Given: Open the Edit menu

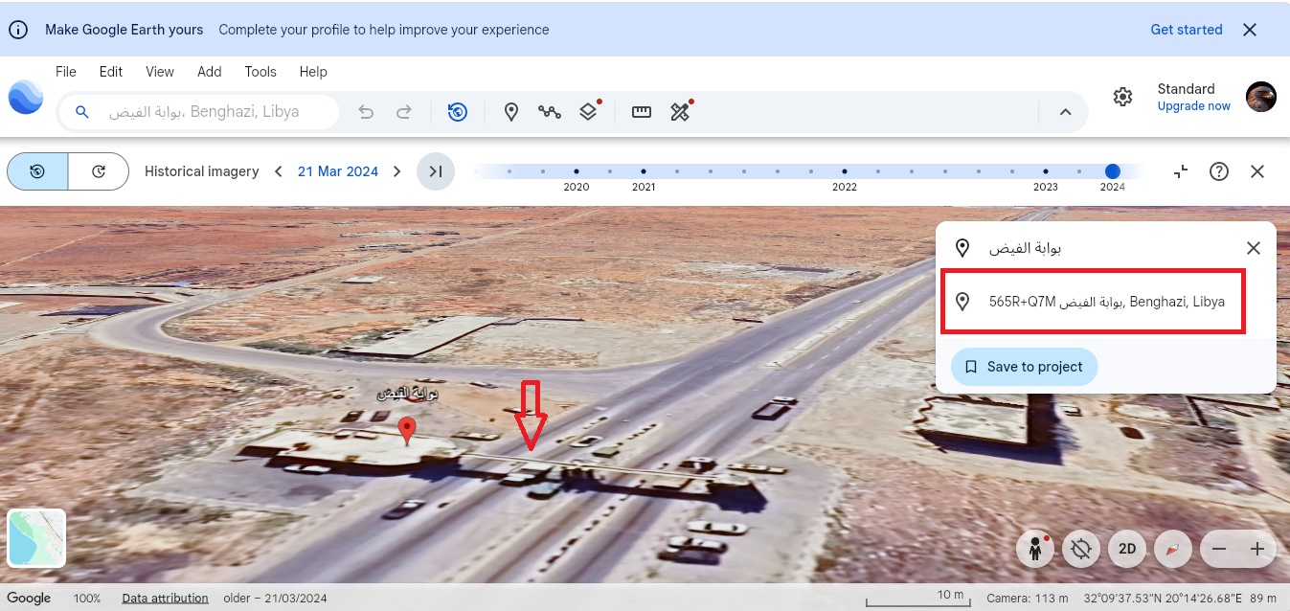Looking at the screenshot, I should [x=111, y=72].
